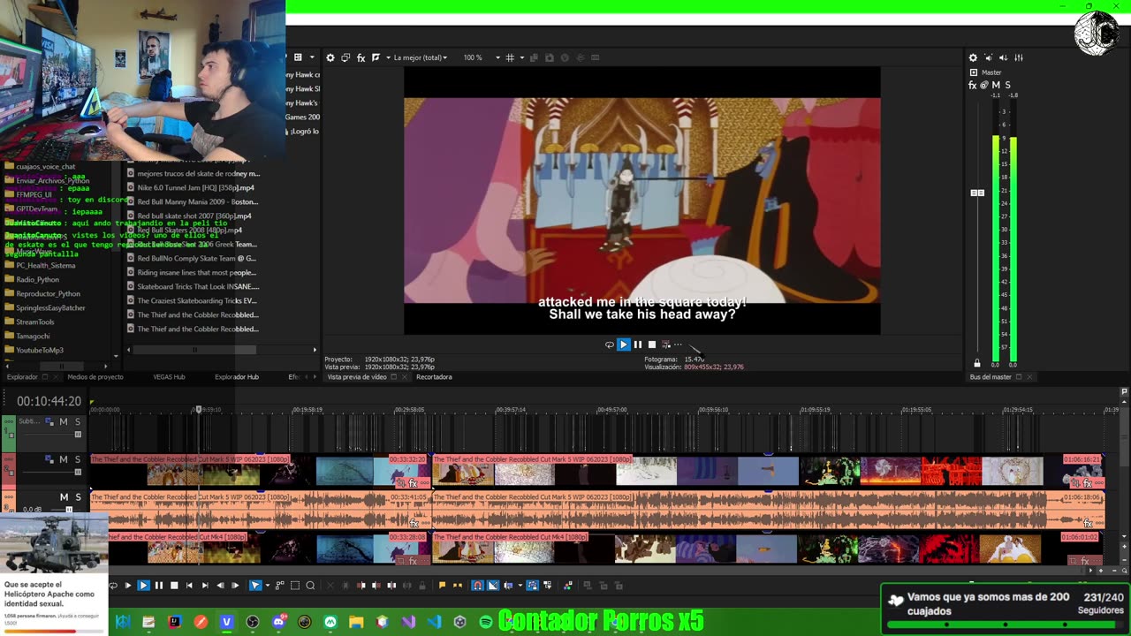
Task: Select the StreamTools folder in explorer tree
Action: coord(35,322)
